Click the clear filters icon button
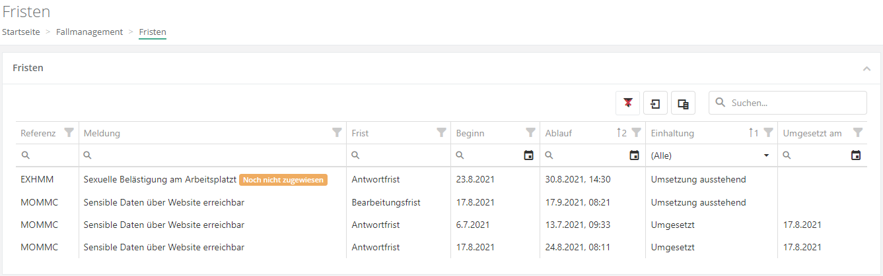 (627, 103)
